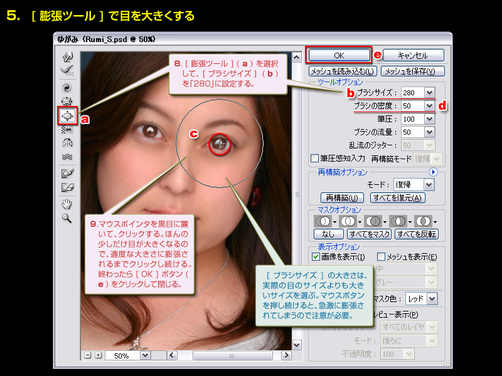Screen dimensions: 502x376
Task: Open the 筆圧 dropdown arrow
Action: coord(429,119)
